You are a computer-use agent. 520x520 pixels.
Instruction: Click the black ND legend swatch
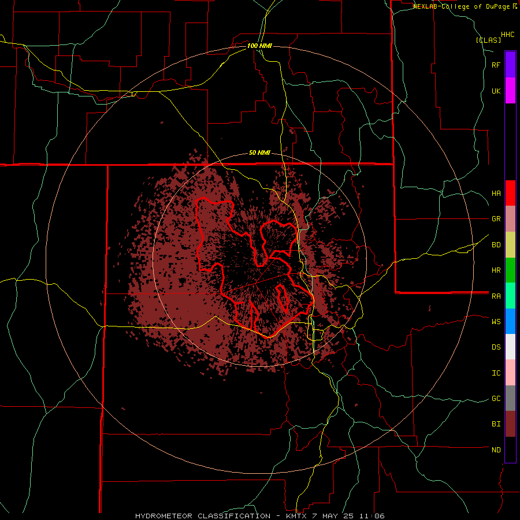tap(510, 450)
